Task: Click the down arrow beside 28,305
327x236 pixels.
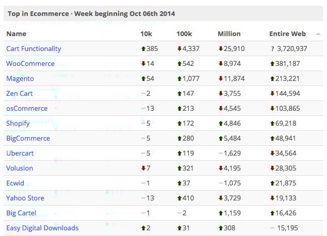Action: click(x=272, y=168)
